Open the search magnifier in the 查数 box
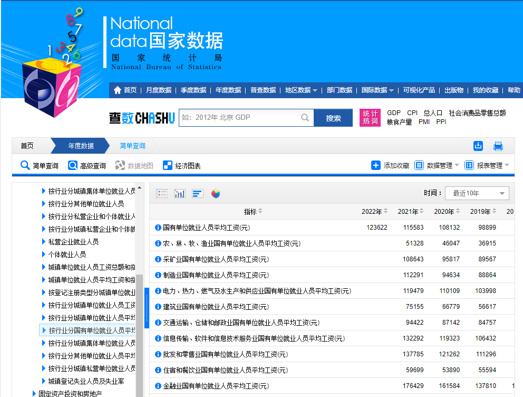The width and height of the screenshot is (523, 397). pyautogui.click(x=305, y=118)
